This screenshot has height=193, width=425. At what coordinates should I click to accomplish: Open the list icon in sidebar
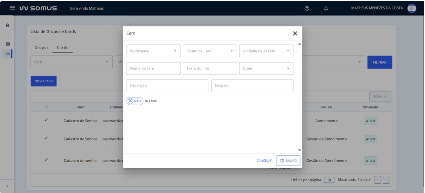tap(7, 44)
